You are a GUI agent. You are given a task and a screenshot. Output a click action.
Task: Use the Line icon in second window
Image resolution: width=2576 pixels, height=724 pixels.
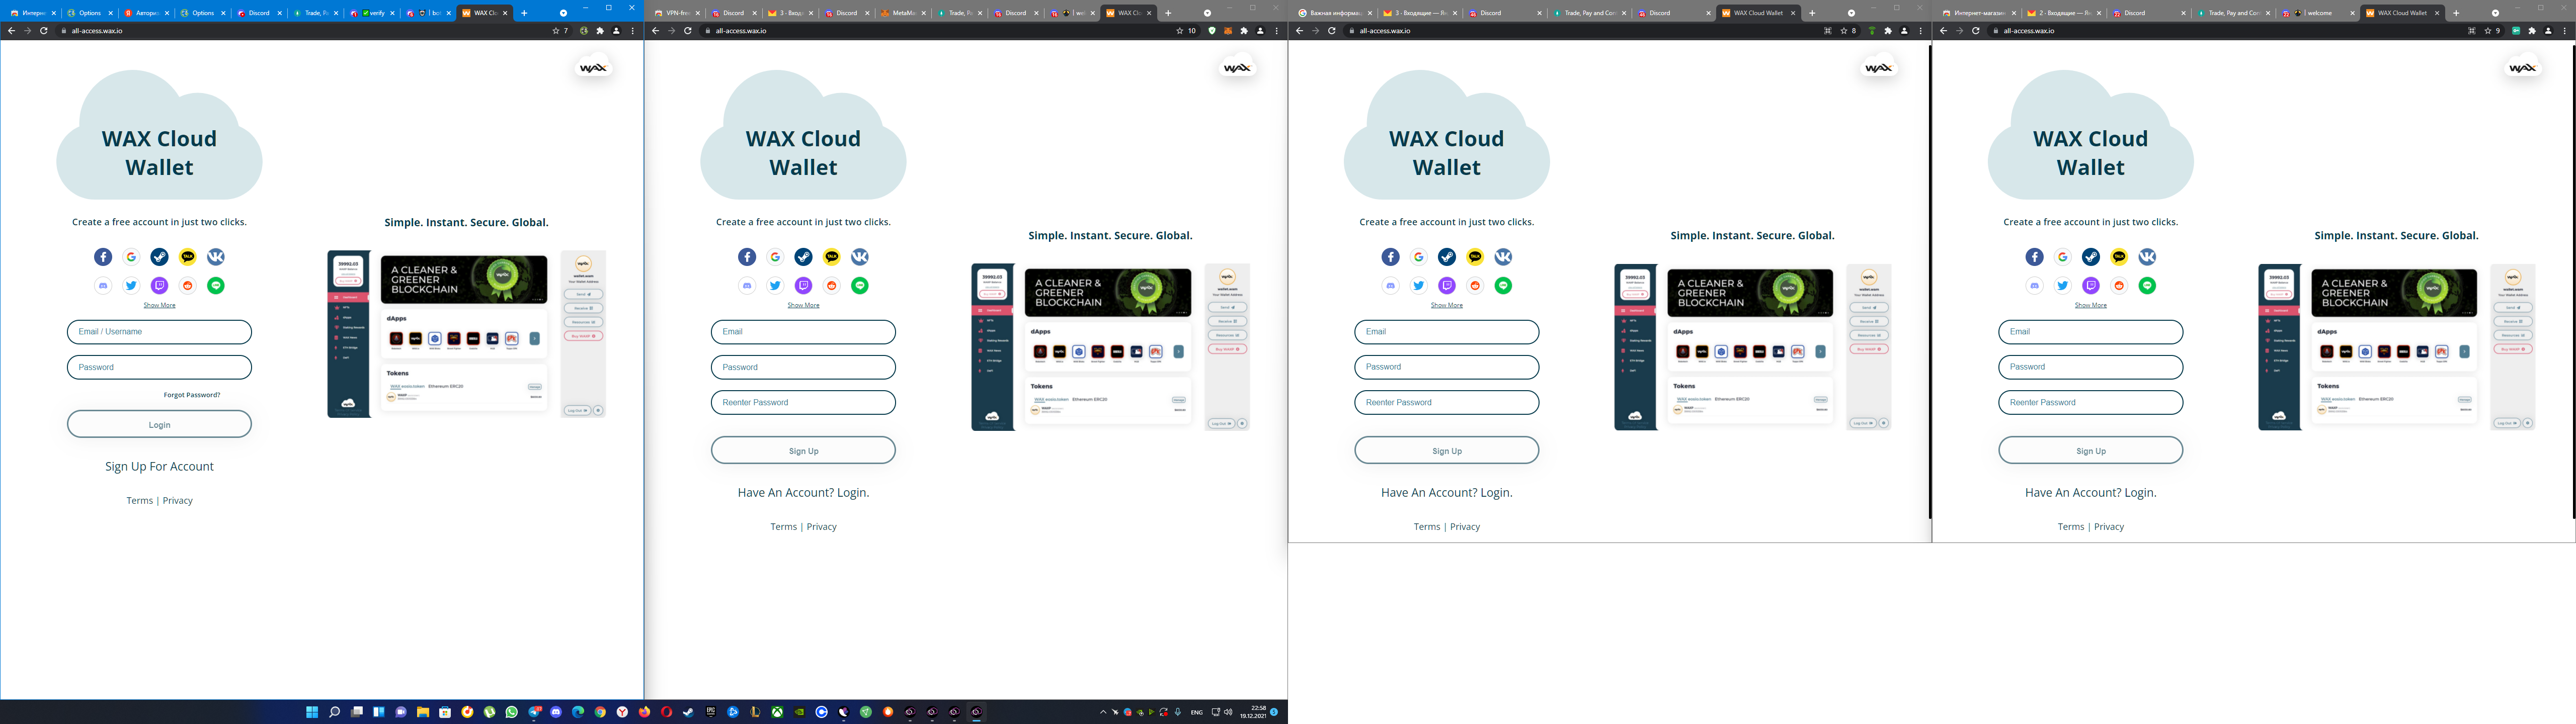click(x=860, y=285)
